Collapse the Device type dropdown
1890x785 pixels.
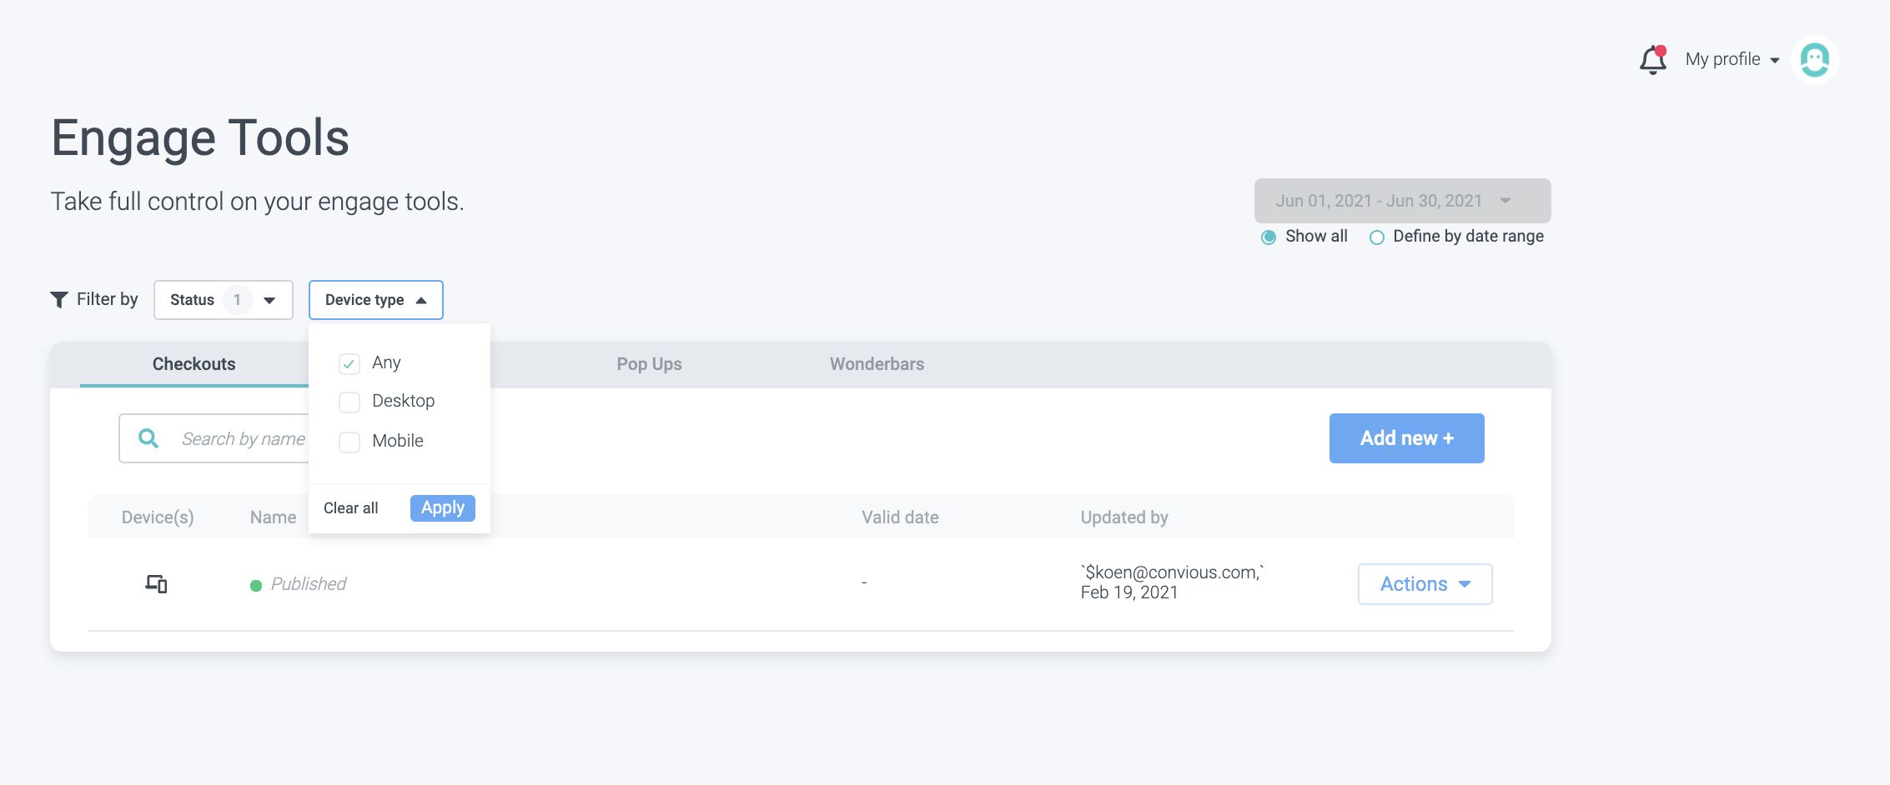(x=375, y=300)
